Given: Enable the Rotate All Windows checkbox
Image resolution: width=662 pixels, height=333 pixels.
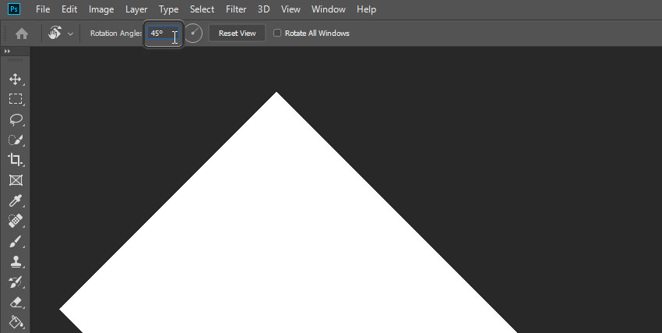Looking at the screenshot, I should [x=277, y=33].
